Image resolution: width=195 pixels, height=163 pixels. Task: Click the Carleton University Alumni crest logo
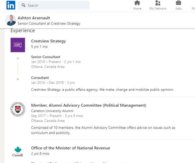point(18,109)
